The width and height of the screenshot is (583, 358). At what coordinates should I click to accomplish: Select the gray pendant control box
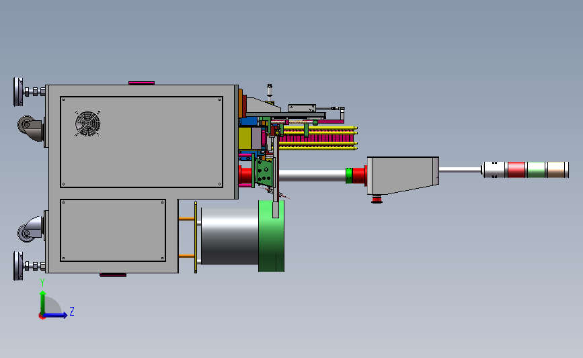(403, 175)
